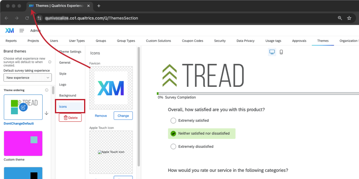Screen dimensions: 359x179
Task: Open Default survey taking experience dropdown
Action: (x=27, y=77)
